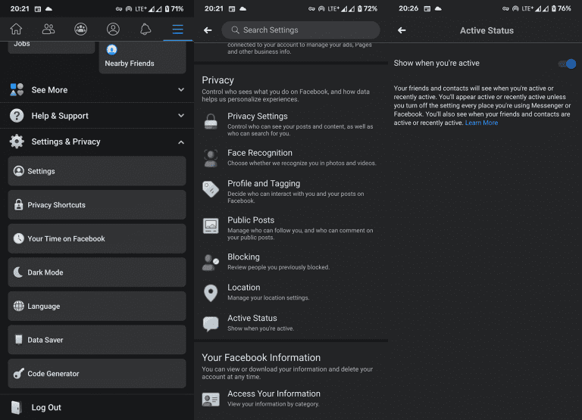Open the Friends icon tab
The image size is (582, 420).
tap(48, 30)
